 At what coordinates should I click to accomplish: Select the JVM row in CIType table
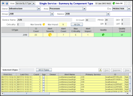click(x=66, y=35)
